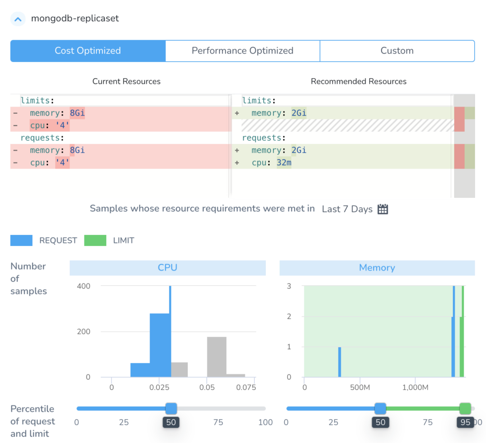The image size is (486, 443).
Task: Click the current requests memory 8Gi value
Action: pos(77,150)
